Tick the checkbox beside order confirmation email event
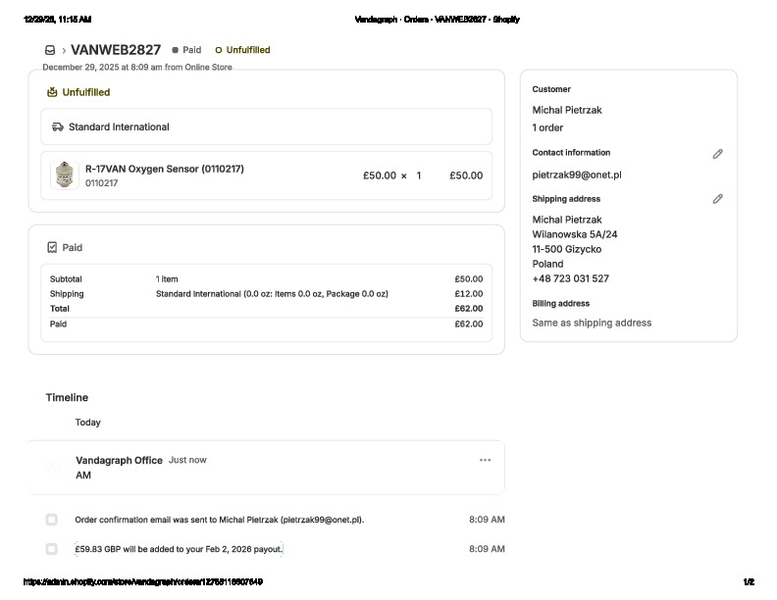The image size is (777, 600). click(x=52, y=520)
